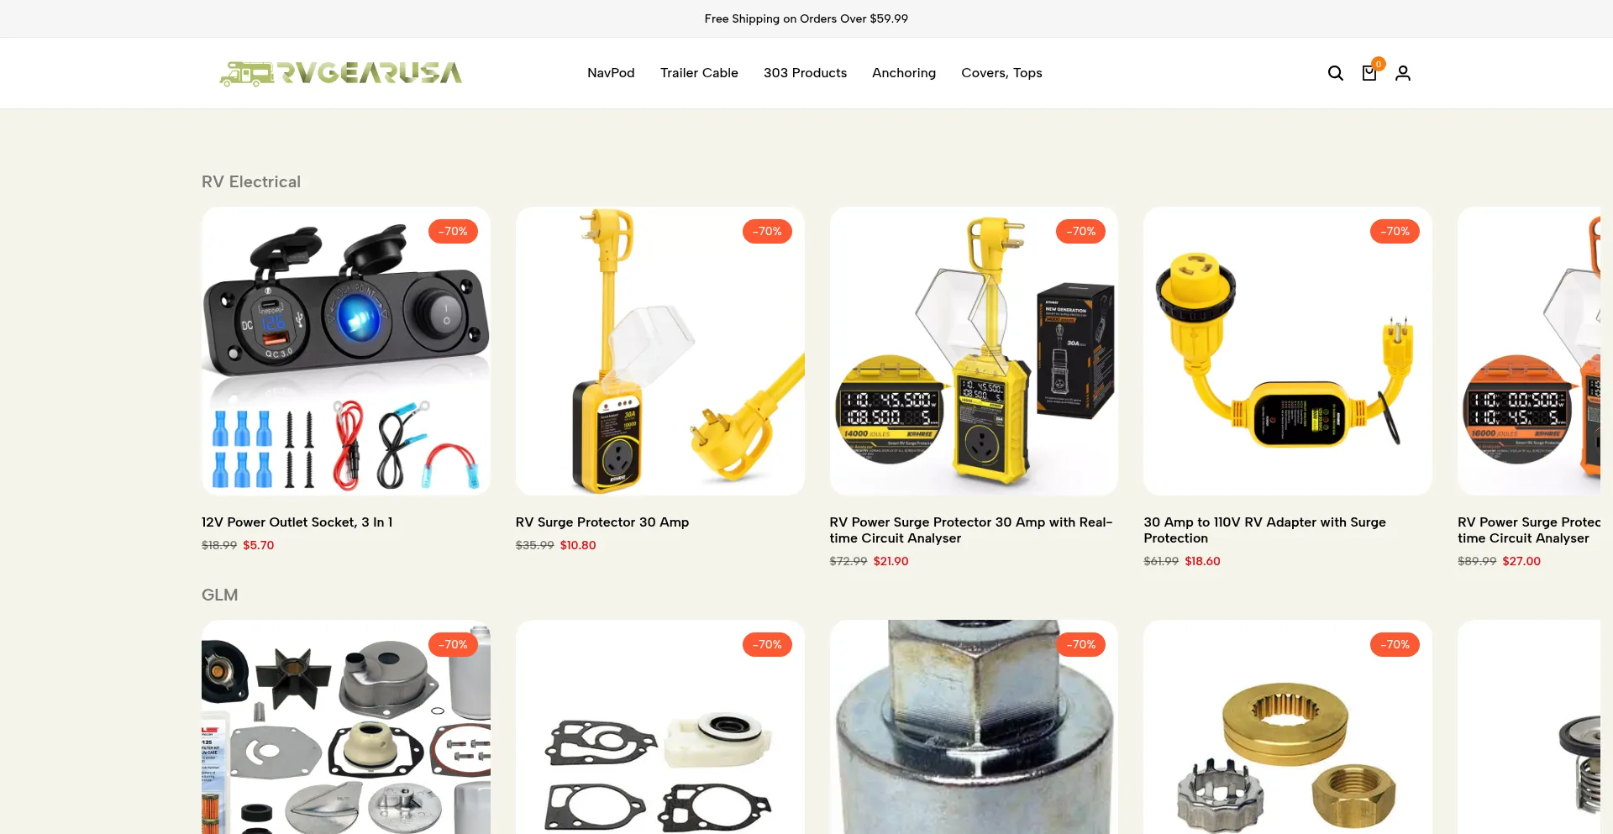Open the Trailer Cable menu item

tap(699, 73)
